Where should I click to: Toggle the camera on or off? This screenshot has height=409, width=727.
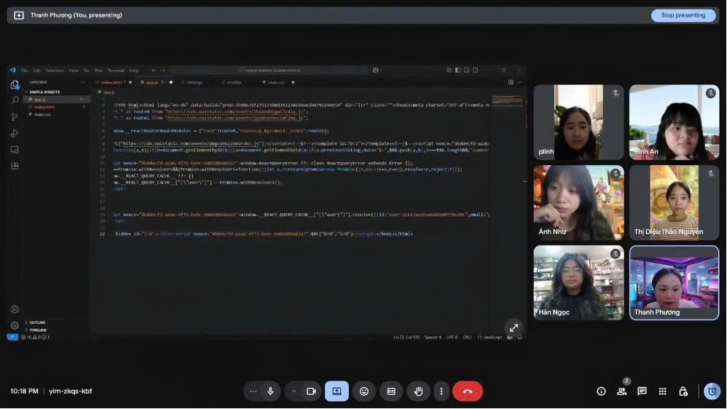click(x=311, y=391)
